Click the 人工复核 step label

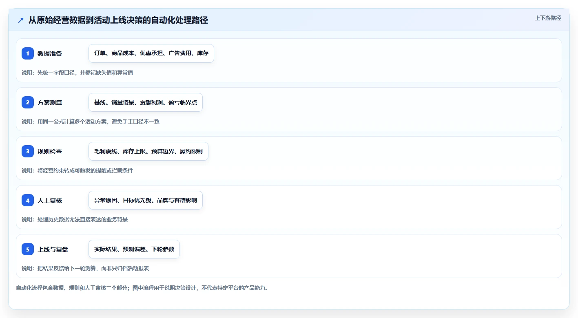coord(50,200)
